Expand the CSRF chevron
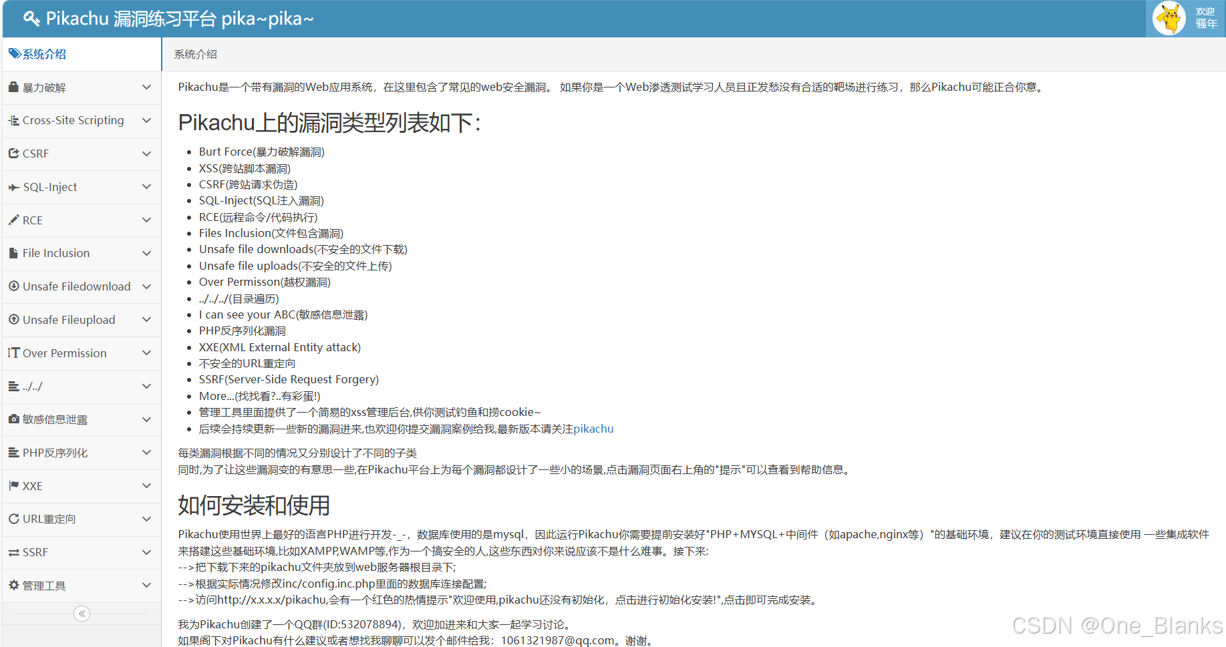This screenshot has height=647, width=1226. pos(147,154)
